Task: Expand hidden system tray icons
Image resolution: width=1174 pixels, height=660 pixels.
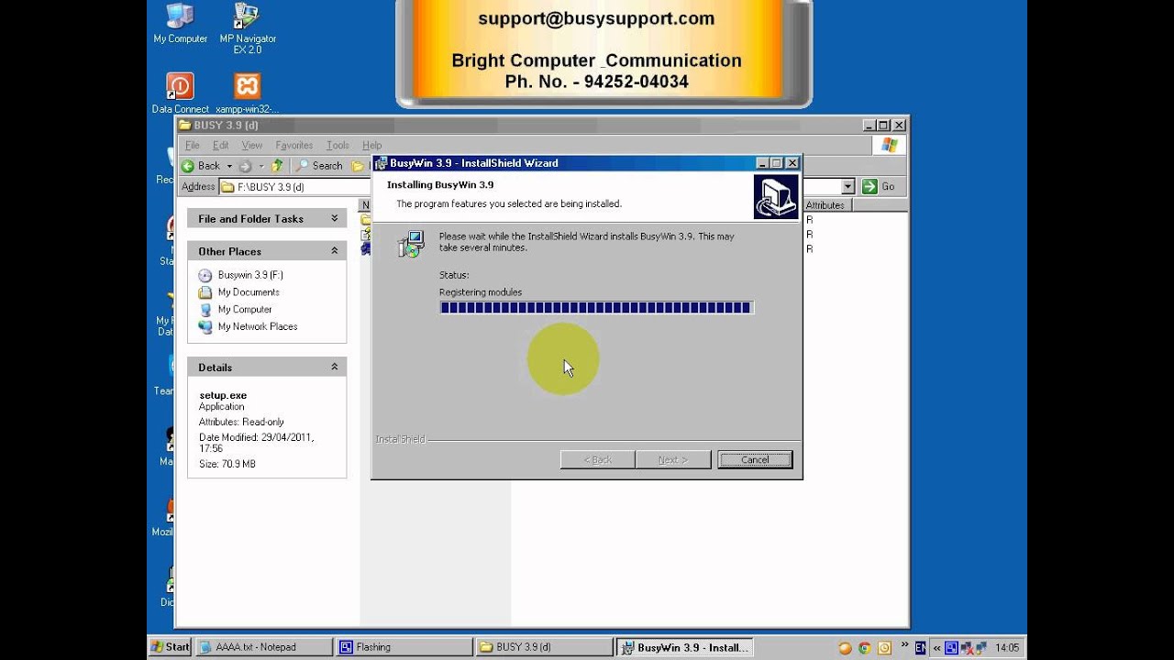Action: 936,648
